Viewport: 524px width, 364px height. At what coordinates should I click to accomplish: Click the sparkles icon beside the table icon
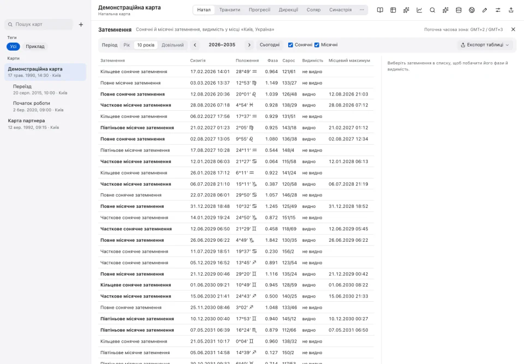point(406,10)
